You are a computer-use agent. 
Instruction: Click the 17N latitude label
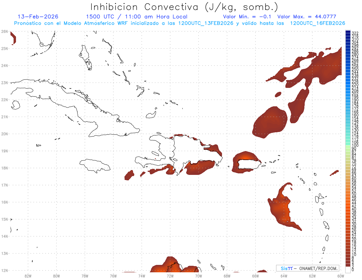[4, 185]
